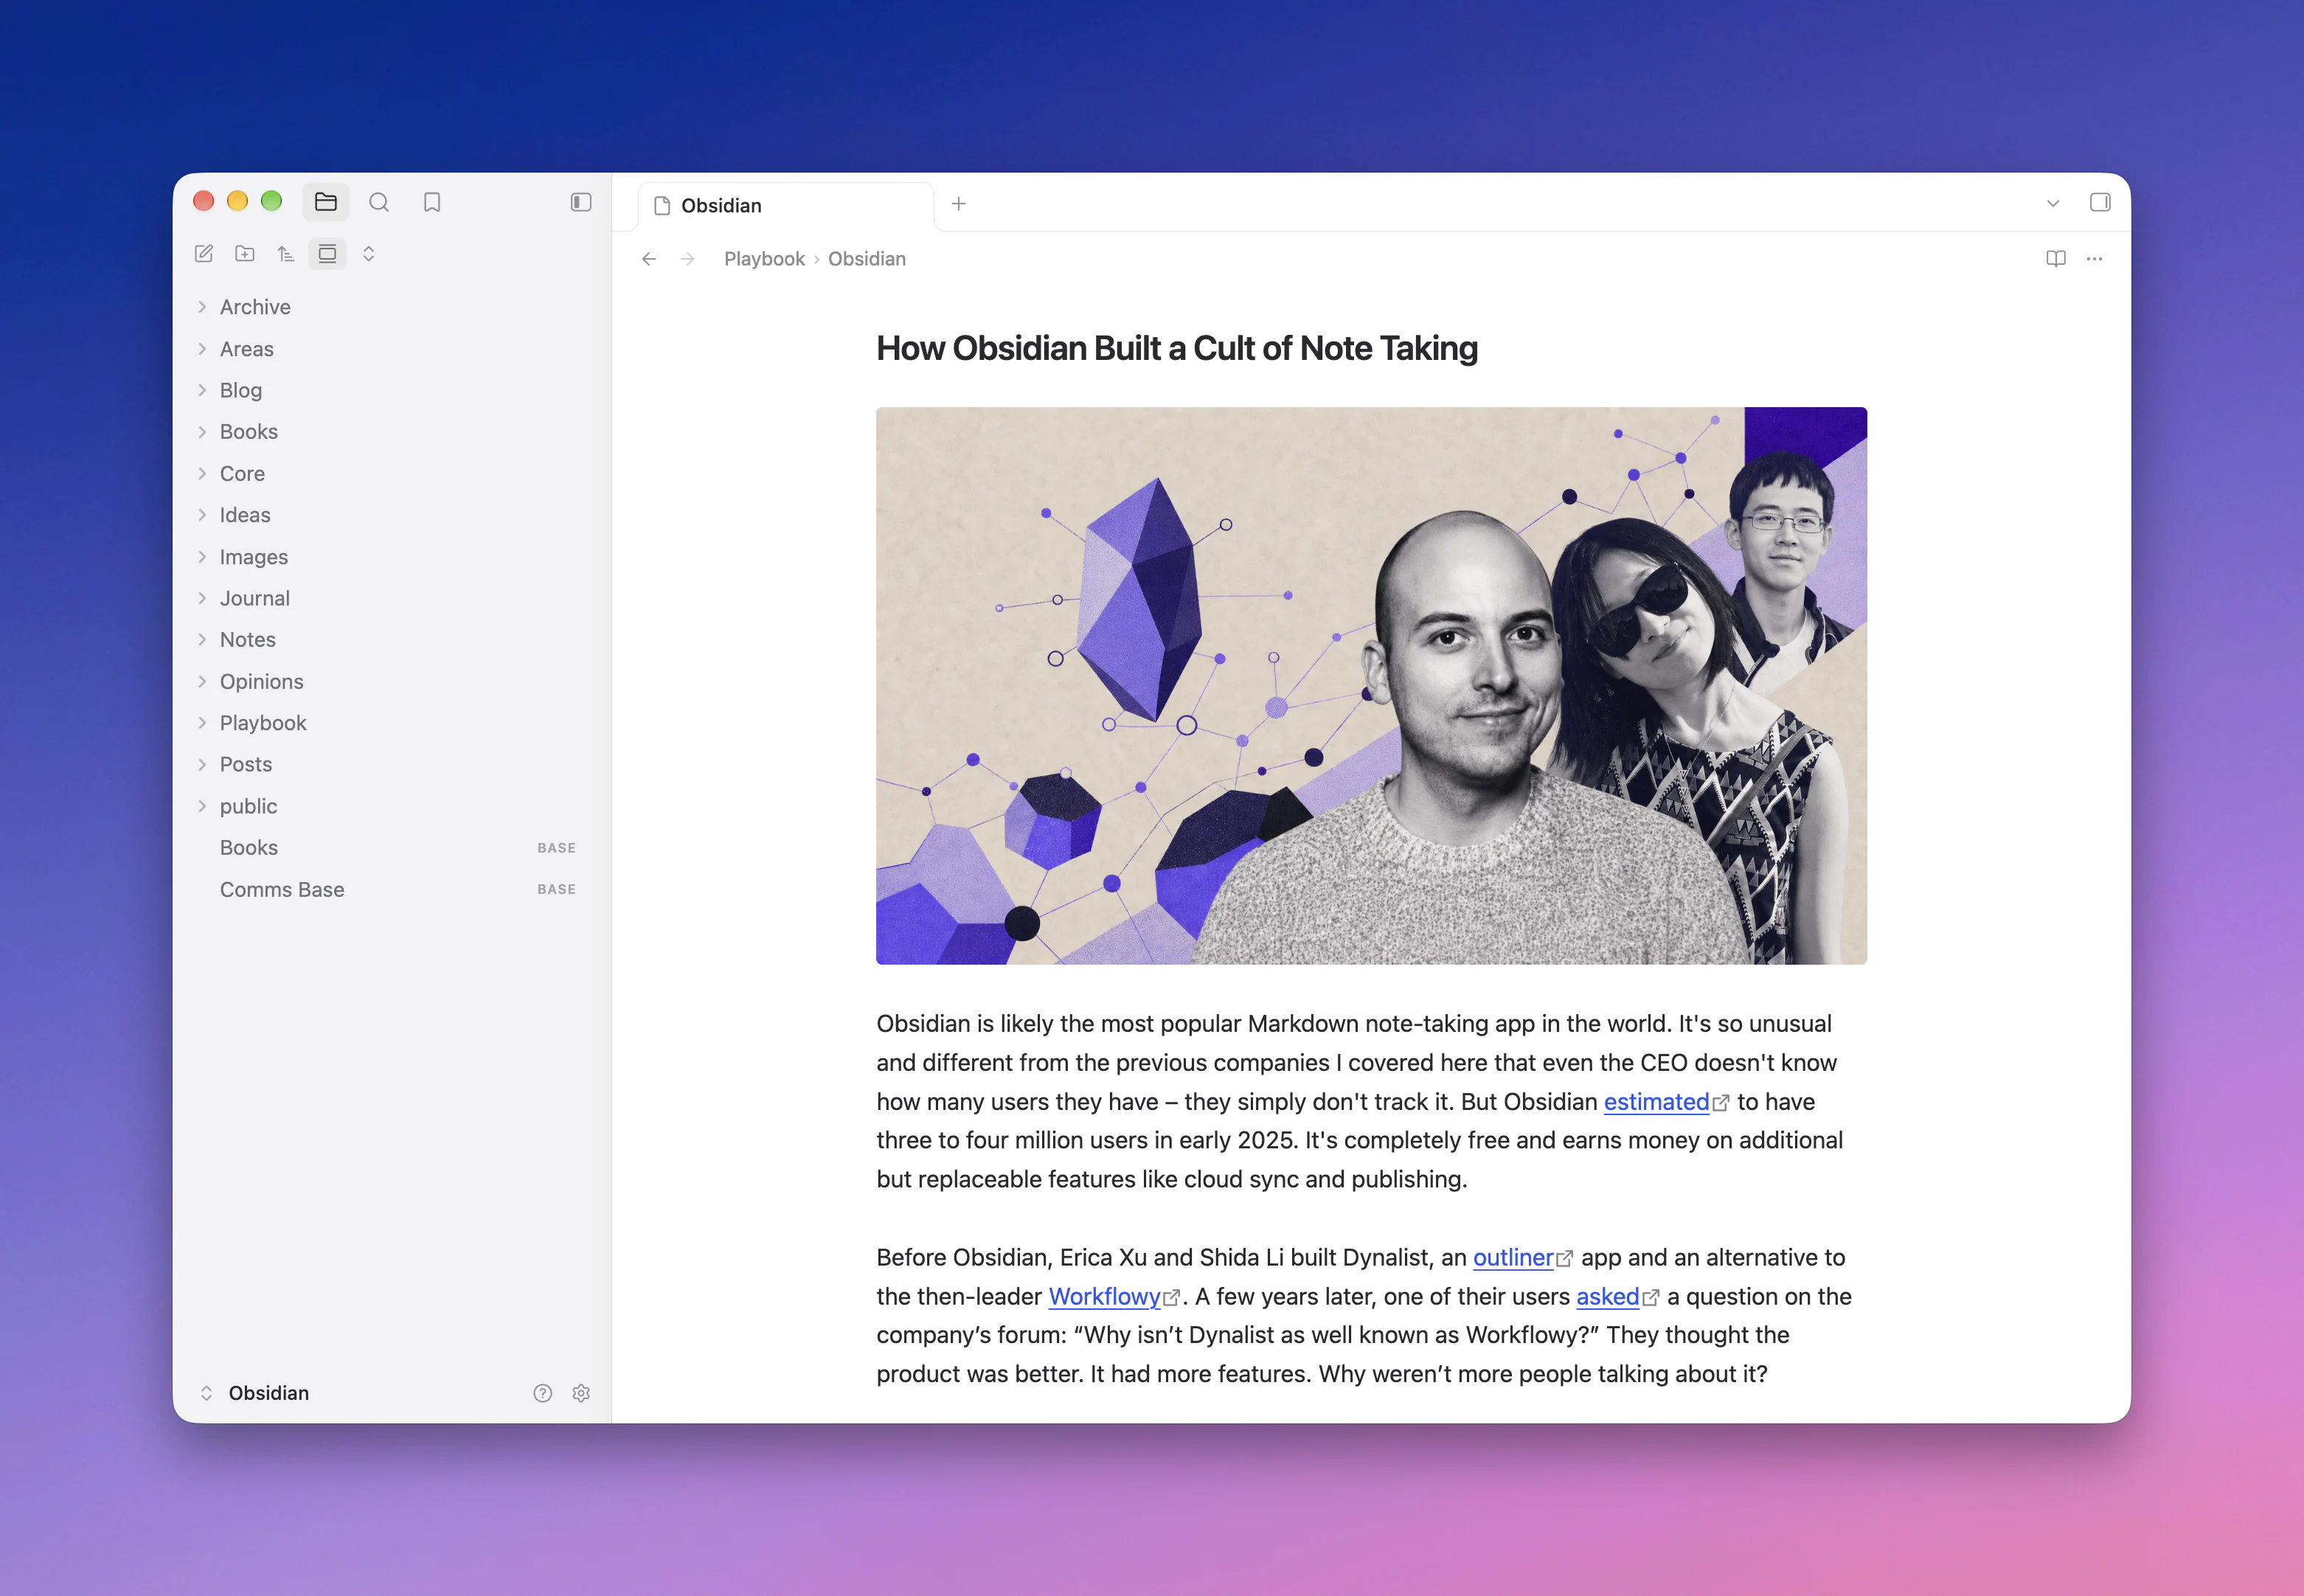Switch to reading view book icon
Screen dimensions: 2304x1596
pos(2056,259)
